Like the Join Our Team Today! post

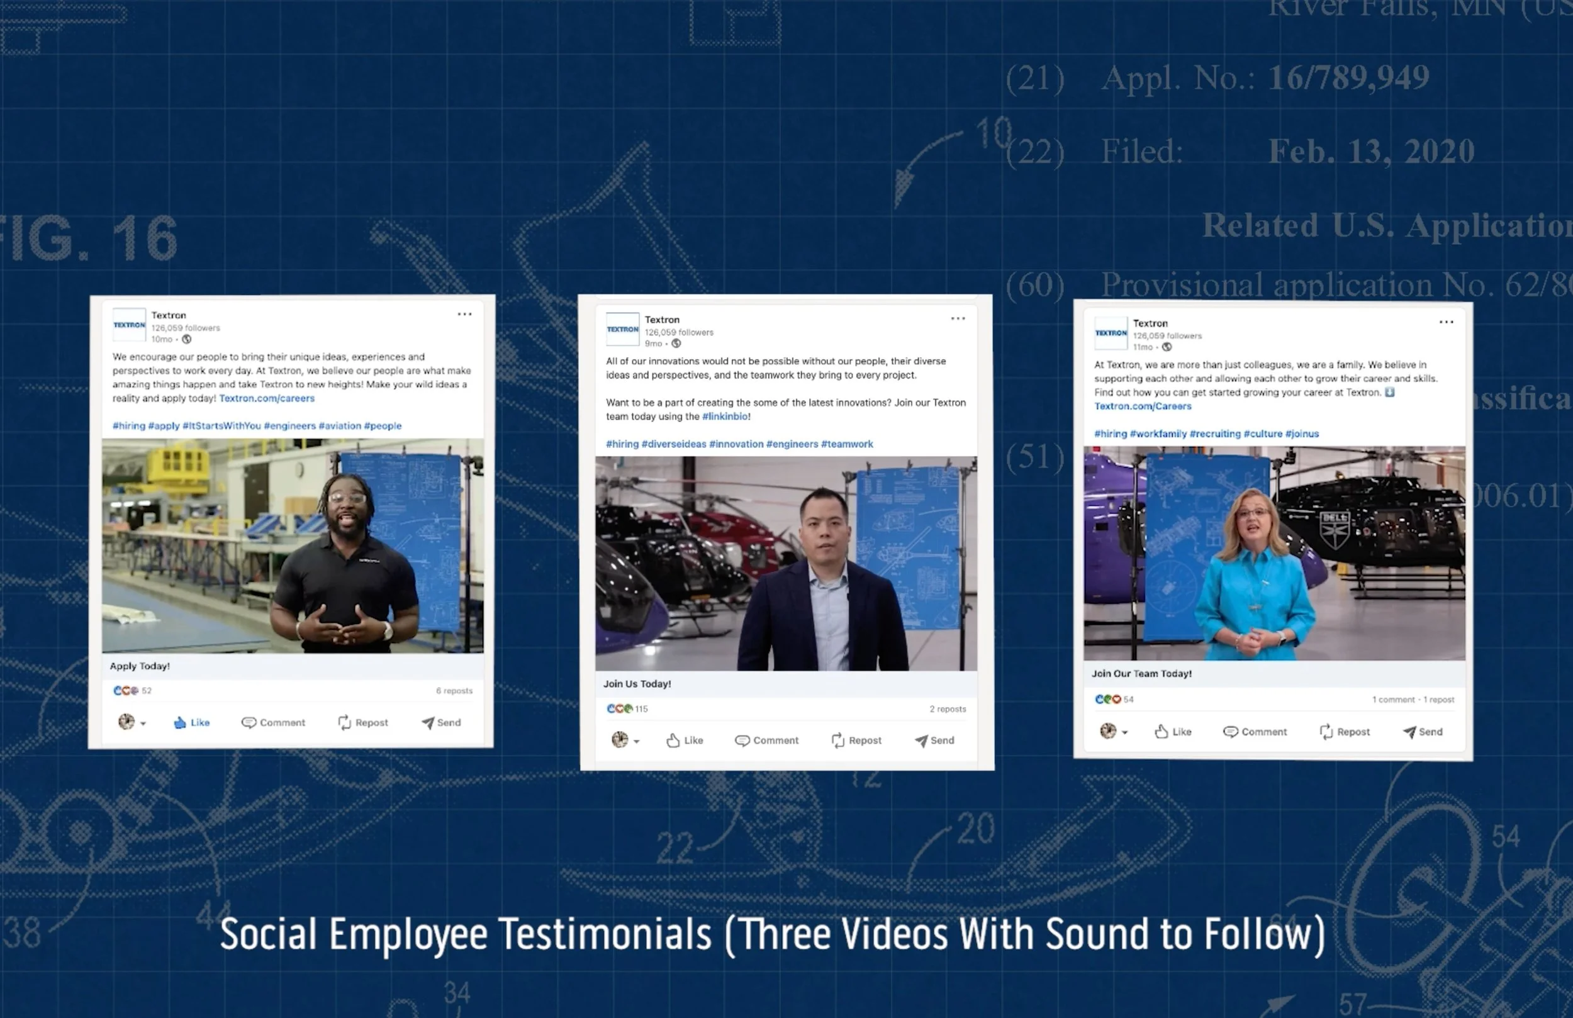[1173, 732]
